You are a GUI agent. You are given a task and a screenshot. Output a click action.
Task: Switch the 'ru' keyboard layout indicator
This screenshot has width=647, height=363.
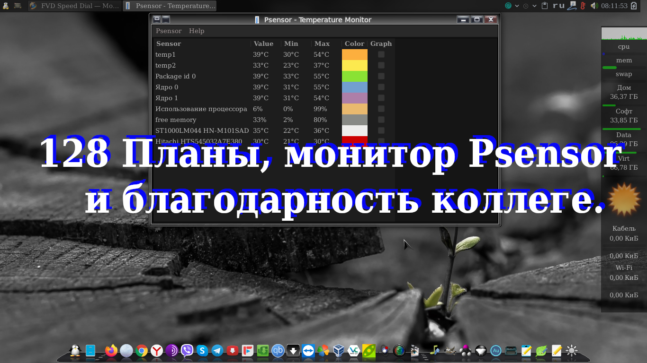coord(559,6)
